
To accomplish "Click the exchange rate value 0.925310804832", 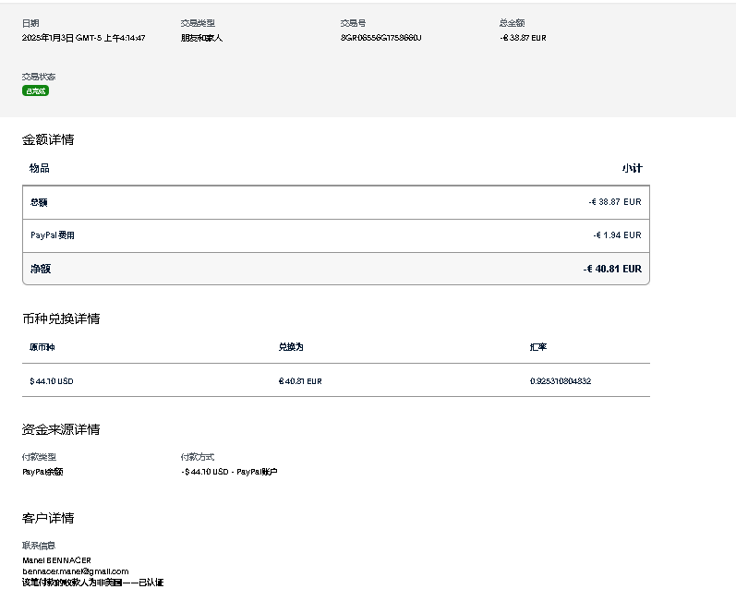I will (x=561, y=381).
